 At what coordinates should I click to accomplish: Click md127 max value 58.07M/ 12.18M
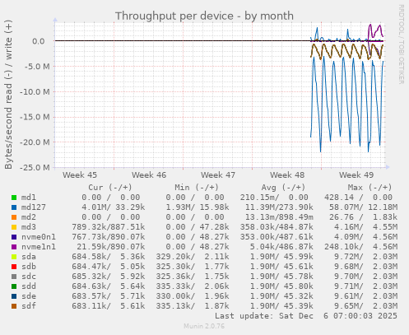tap(363, 207)
